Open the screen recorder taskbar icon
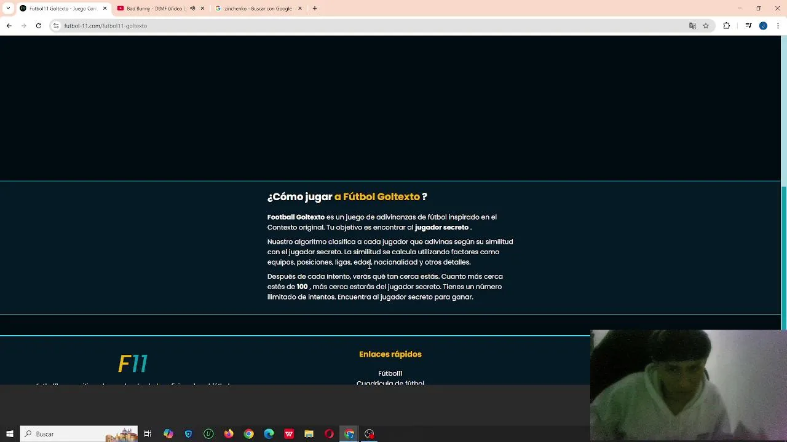The height and width of the screenshot is (442, 787). (369, 434)
